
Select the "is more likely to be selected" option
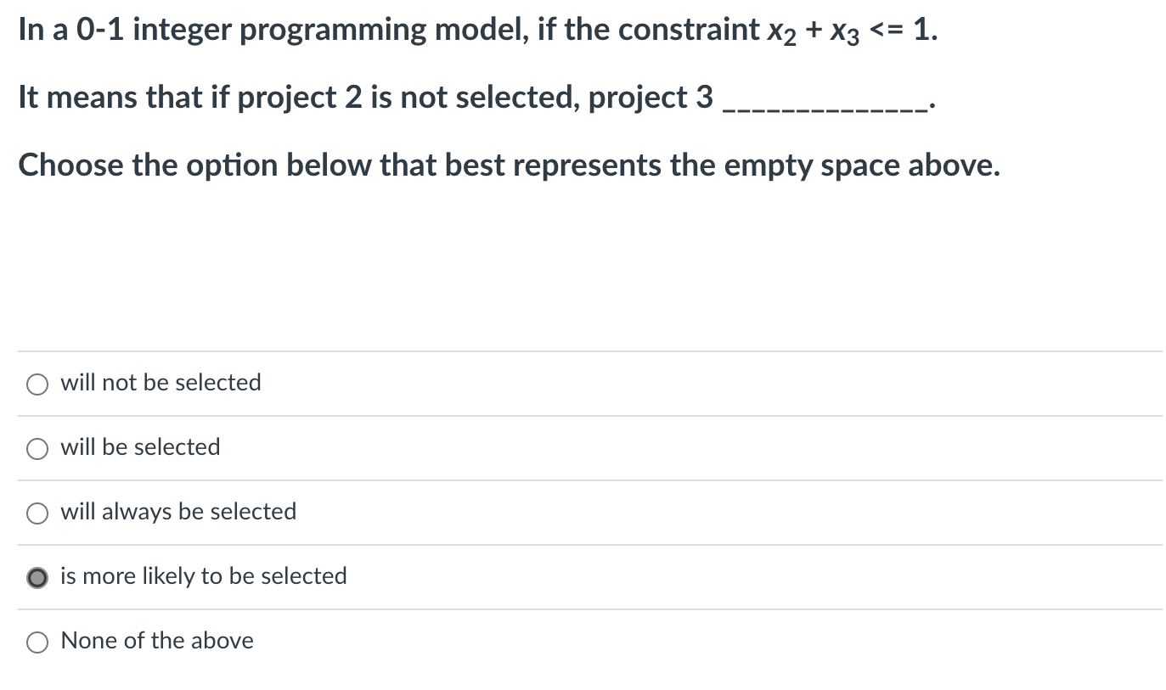point(37,577)
